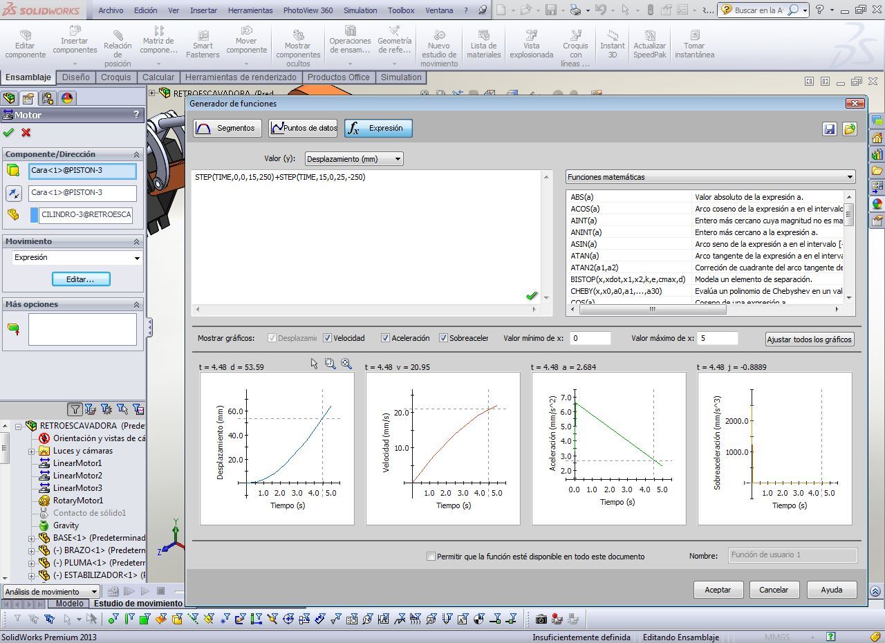Screen dimensions: 885x643
Task: Collapse the Más opciones section
Action: tap(136, 304)
